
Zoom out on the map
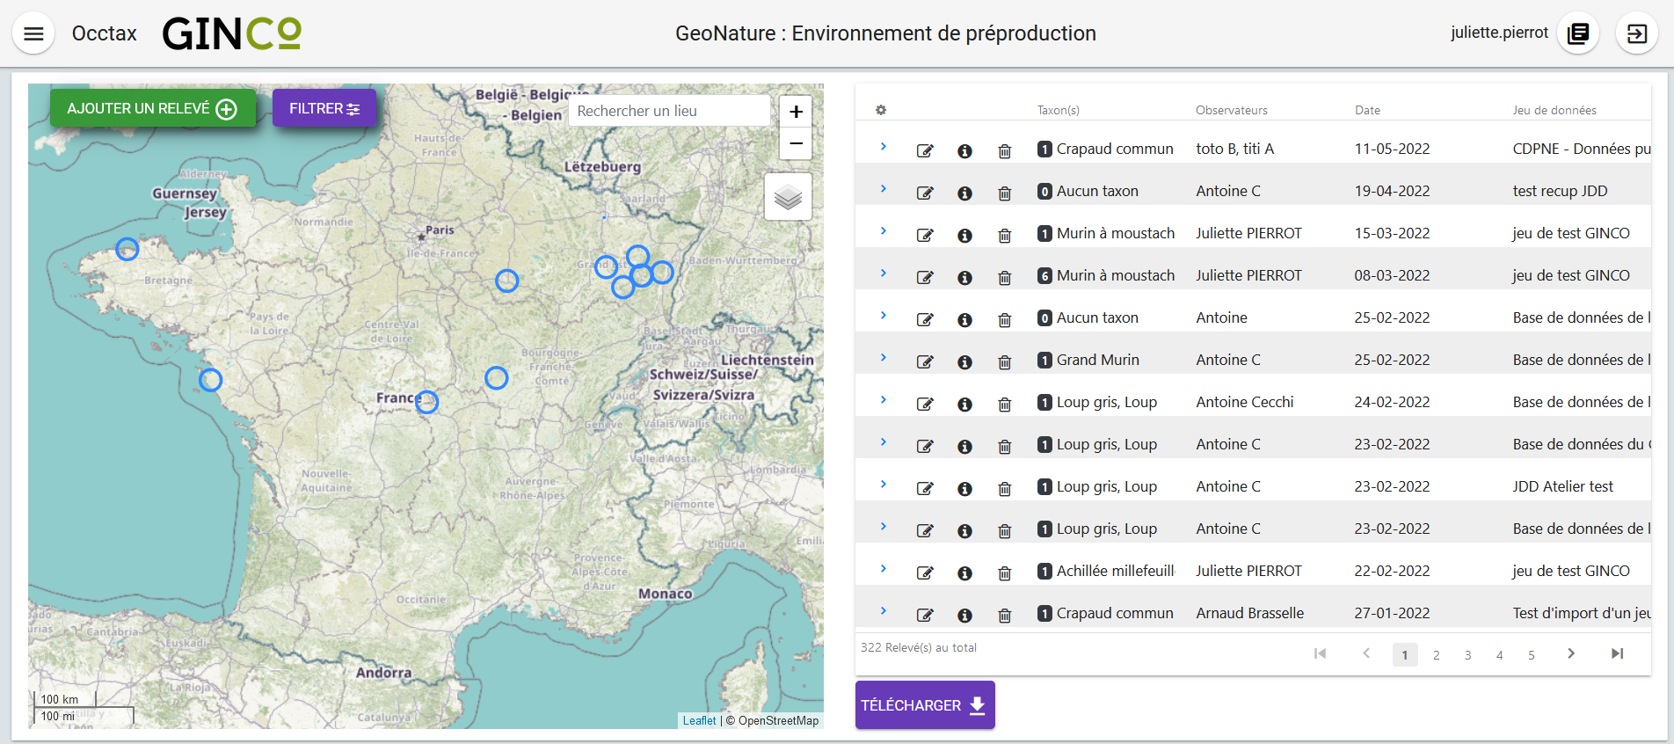click(796, 143)
